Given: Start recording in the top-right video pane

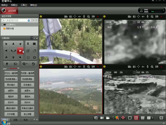Looking at the screenshot, I should [129, 17].
